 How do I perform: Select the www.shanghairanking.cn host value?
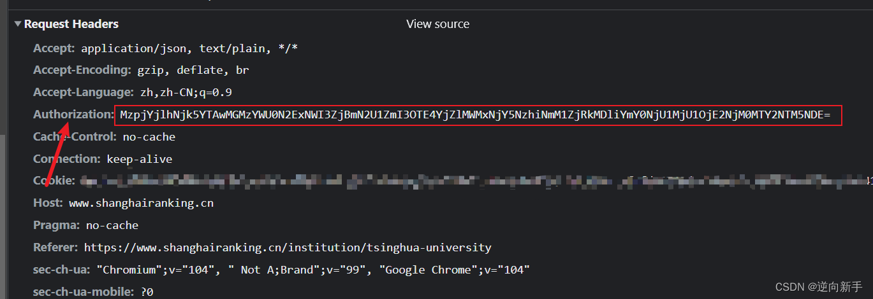[x=142, y=204]
